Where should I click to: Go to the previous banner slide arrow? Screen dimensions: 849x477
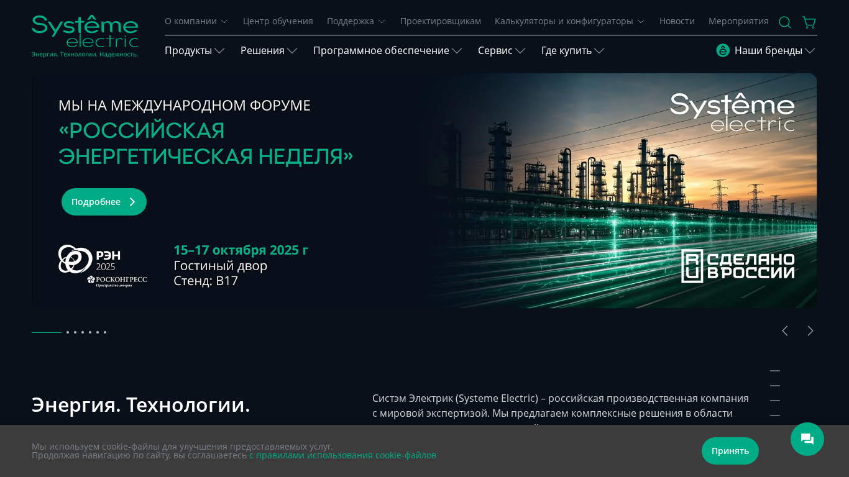(785, 331)
